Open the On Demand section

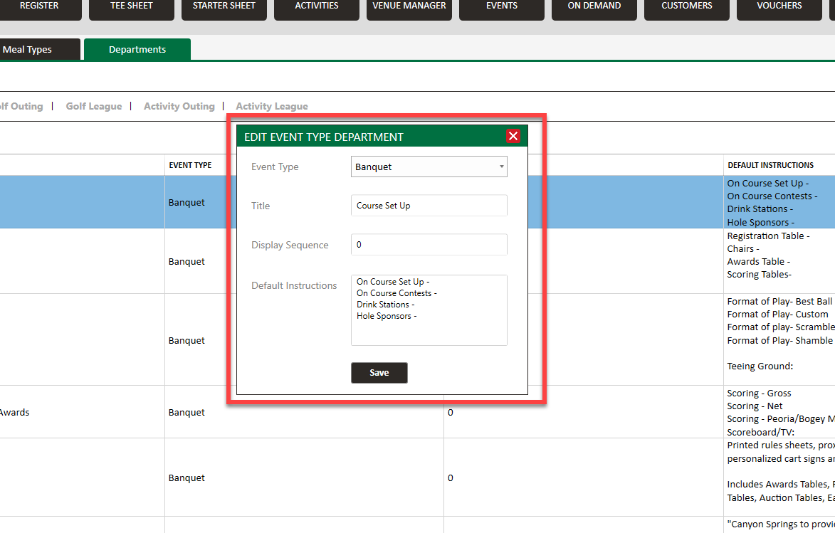tap(594, 7)
